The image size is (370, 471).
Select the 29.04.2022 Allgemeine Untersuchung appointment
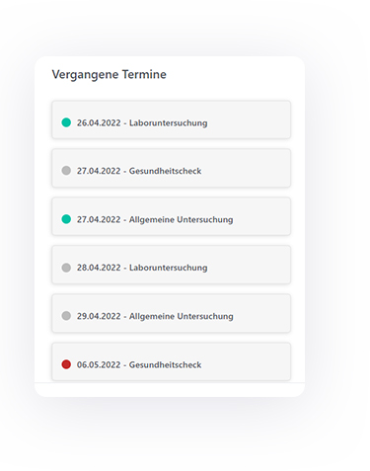click(171, 313)
